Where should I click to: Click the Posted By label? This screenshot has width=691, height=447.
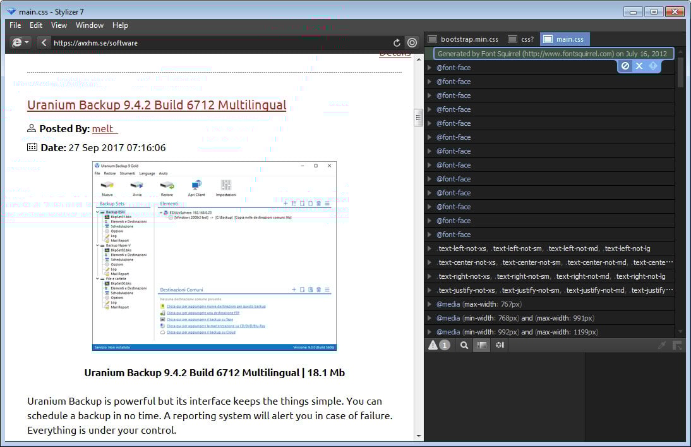(64, 128)
